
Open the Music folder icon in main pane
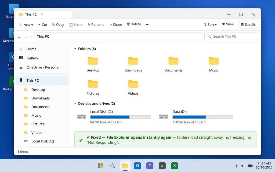point(214,61)
